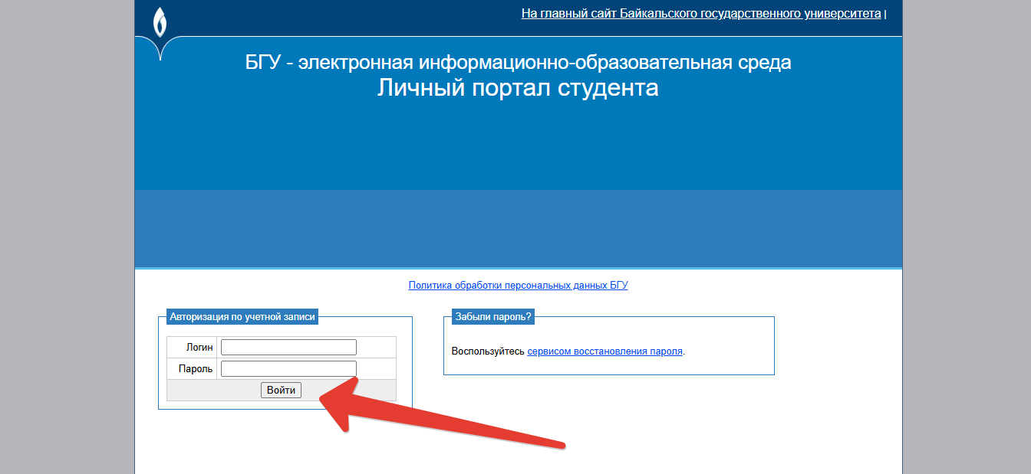Focus the Пароль input field

tap(288, 369)
